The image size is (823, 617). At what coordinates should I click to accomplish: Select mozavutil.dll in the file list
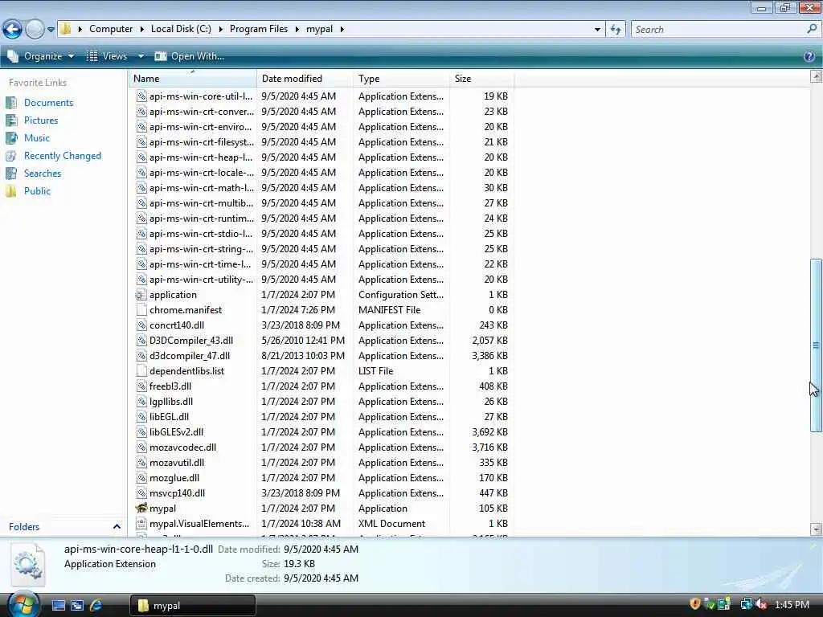coord(177,462)
